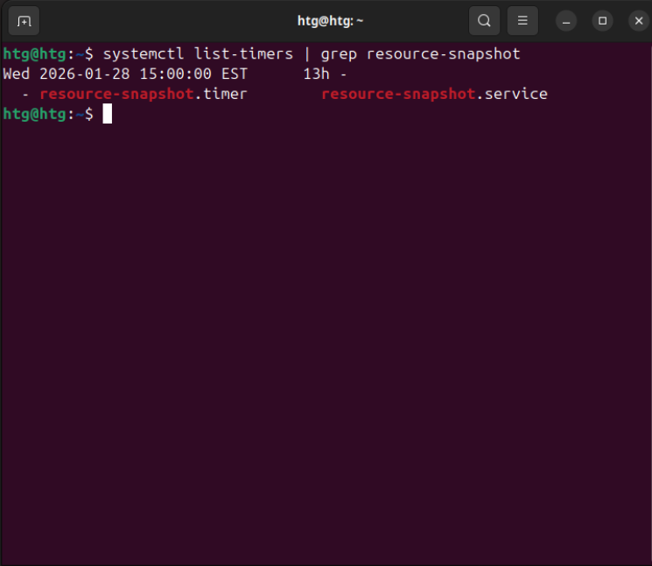Click 'grep' in the command line
The height and width of the screenshot is (566, 652).
(x=339, y=55)
